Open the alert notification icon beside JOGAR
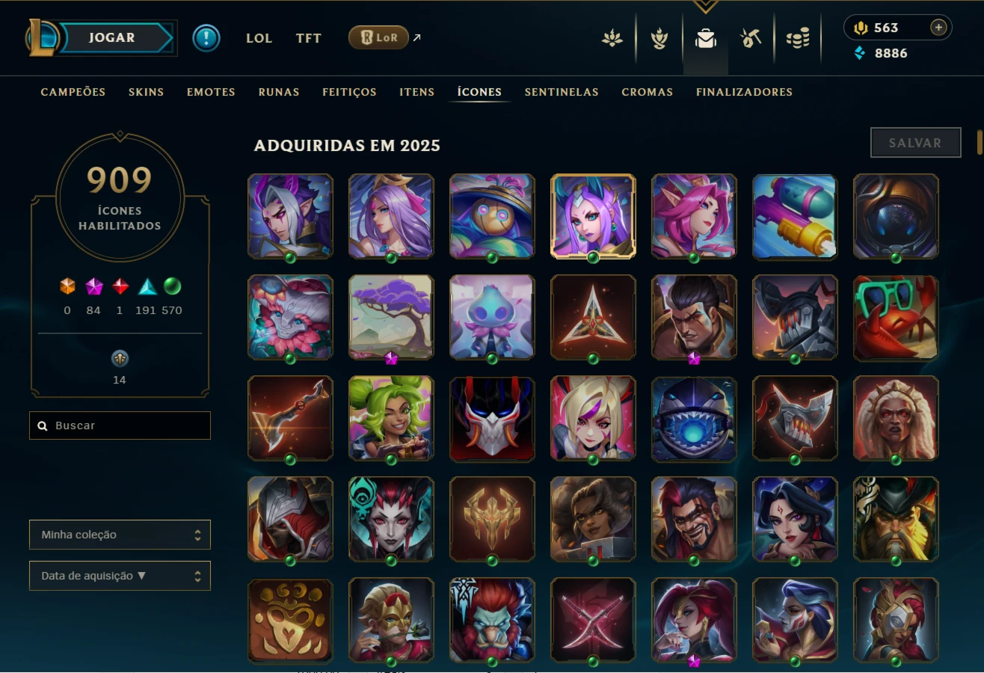This screenshot has height=673, width=984. (206, 38)
